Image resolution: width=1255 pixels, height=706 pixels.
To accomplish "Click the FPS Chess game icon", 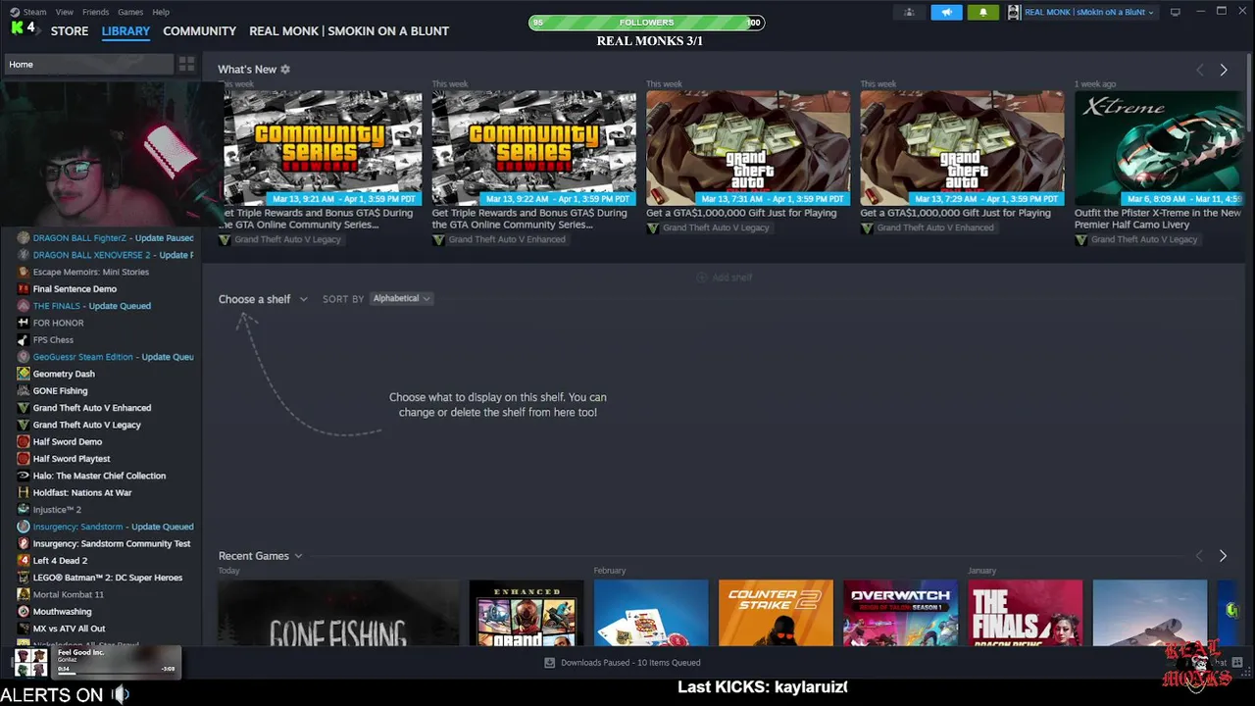I will click(x=24, y=340).
